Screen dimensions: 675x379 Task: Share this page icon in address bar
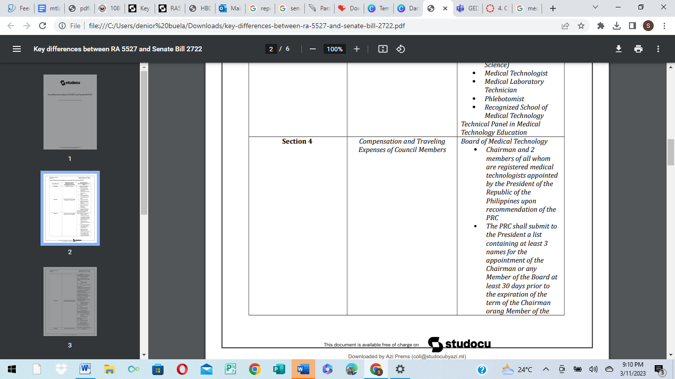click(565, 26)
